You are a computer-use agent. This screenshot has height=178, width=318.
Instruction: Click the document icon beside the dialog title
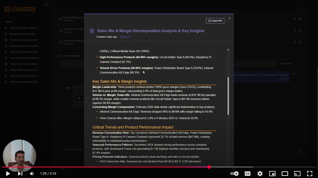coord(92,31)
